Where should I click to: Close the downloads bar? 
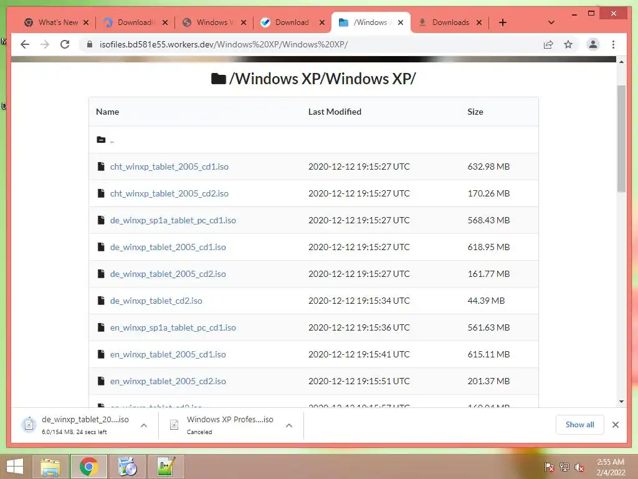coord(616,425)
